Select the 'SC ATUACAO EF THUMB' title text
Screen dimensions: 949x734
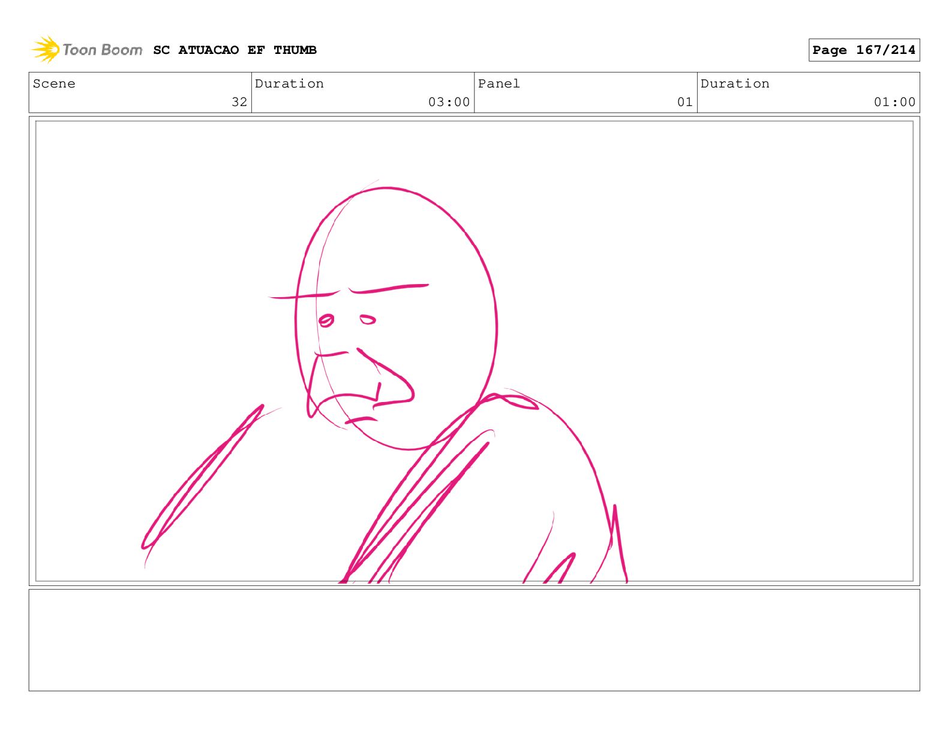[235, 50]
